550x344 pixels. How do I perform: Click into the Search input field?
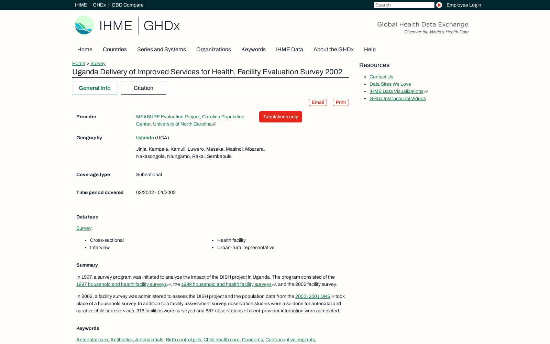pyautogui.click(x=404, y=5)
